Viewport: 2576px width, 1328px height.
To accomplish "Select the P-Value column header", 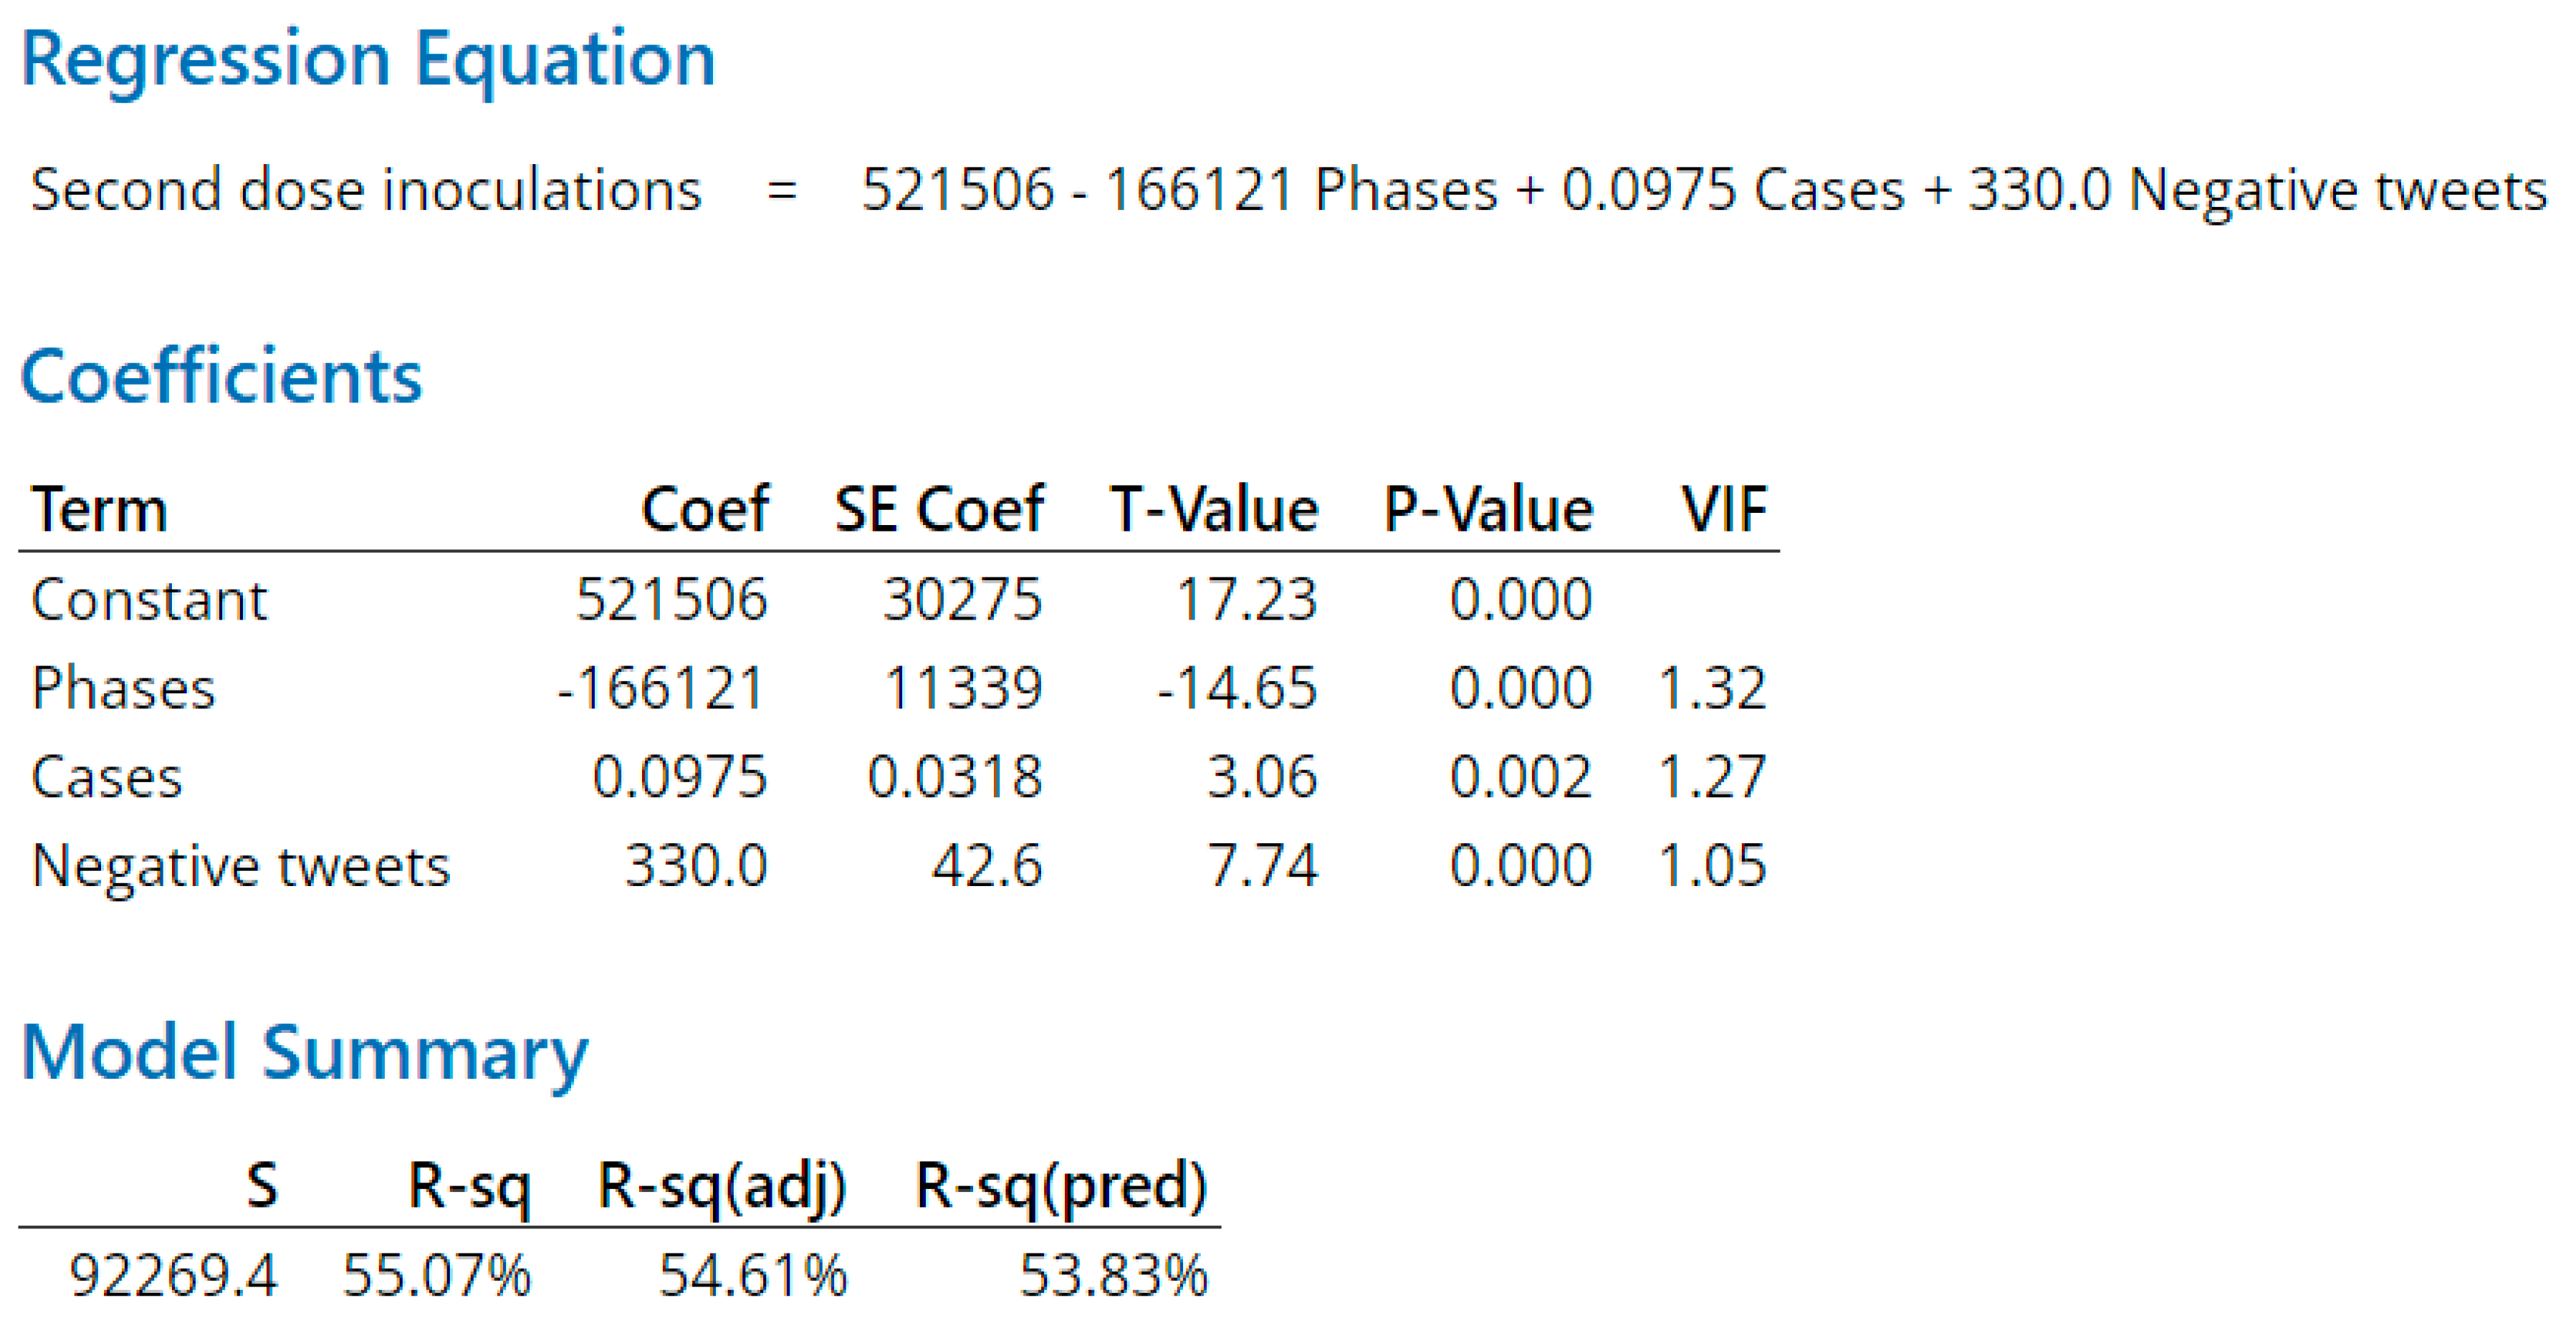I will 1487,509.
